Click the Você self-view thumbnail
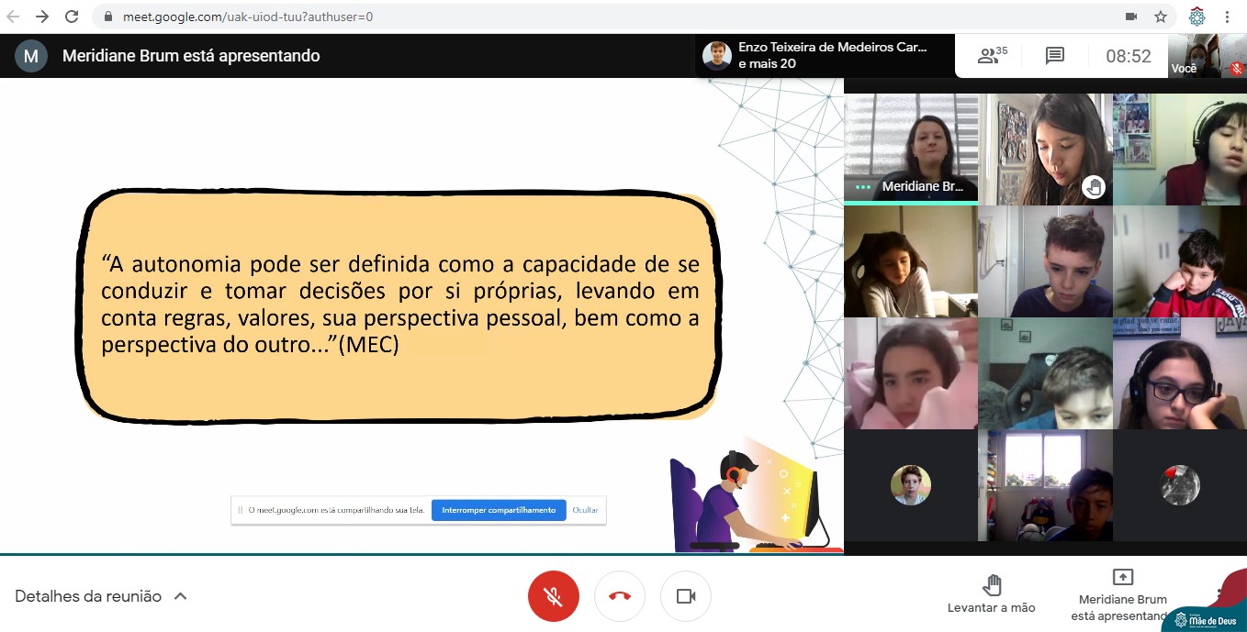This screenshot has width=1247, height=632. [1207, 56]
